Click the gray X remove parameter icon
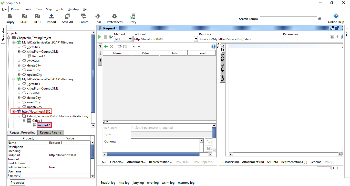This screenshot has width=350, height=186. 111,47
